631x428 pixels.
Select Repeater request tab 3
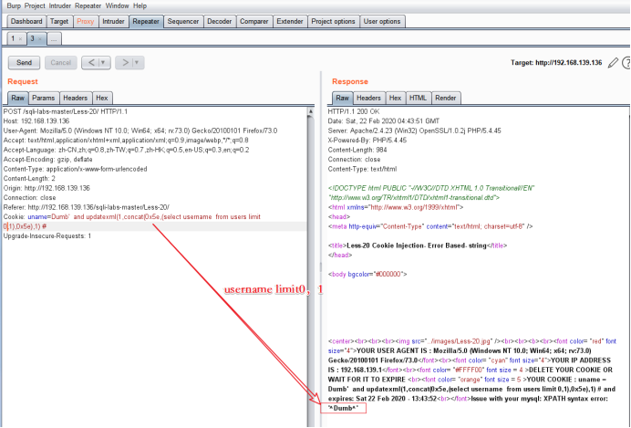pos(33,38)
